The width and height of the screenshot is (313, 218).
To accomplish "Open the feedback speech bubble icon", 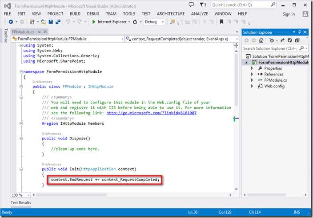I will [x=191, y=4].
